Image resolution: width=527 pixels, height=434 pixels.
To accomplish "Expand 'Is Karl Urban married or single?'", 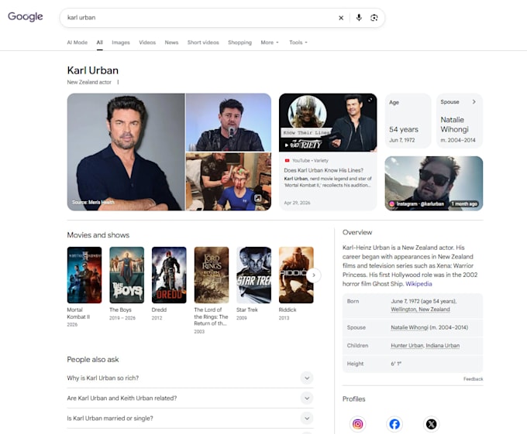I will point(190,419).
